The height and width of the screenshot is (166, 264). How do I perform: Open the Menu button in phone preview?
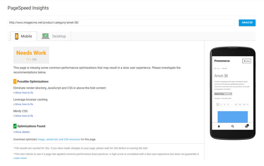pos(247,61)
